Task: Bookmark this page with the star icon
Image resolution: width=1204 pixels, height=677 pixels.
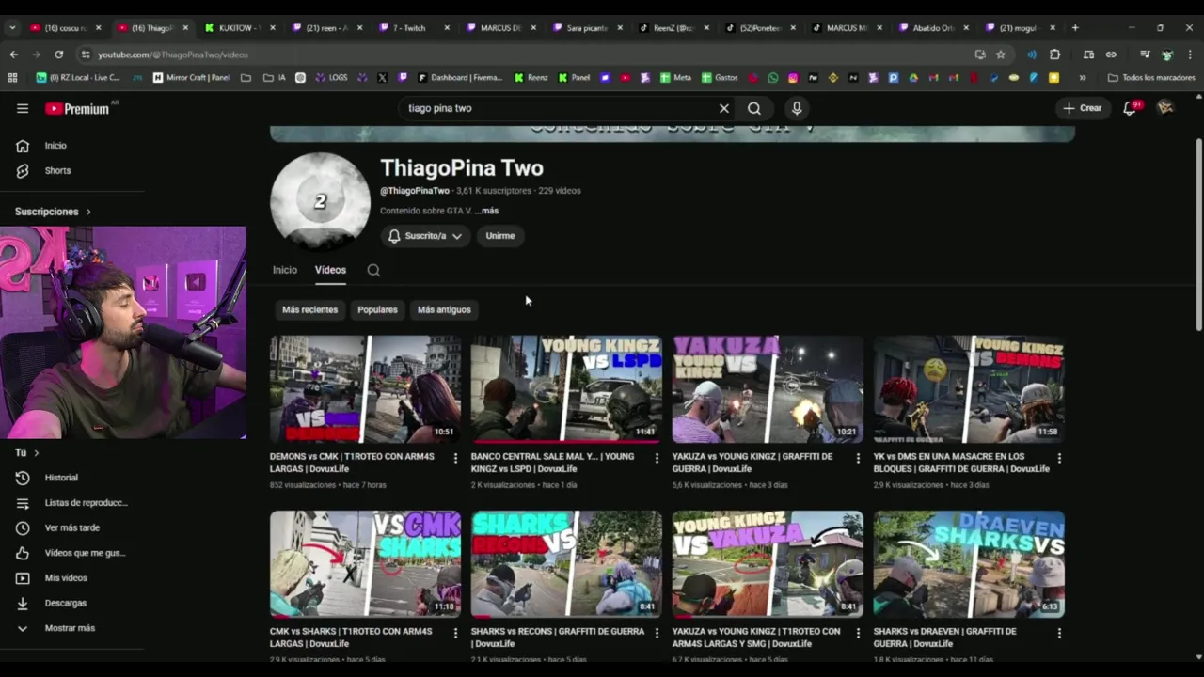Action: tap(1000, 55)
